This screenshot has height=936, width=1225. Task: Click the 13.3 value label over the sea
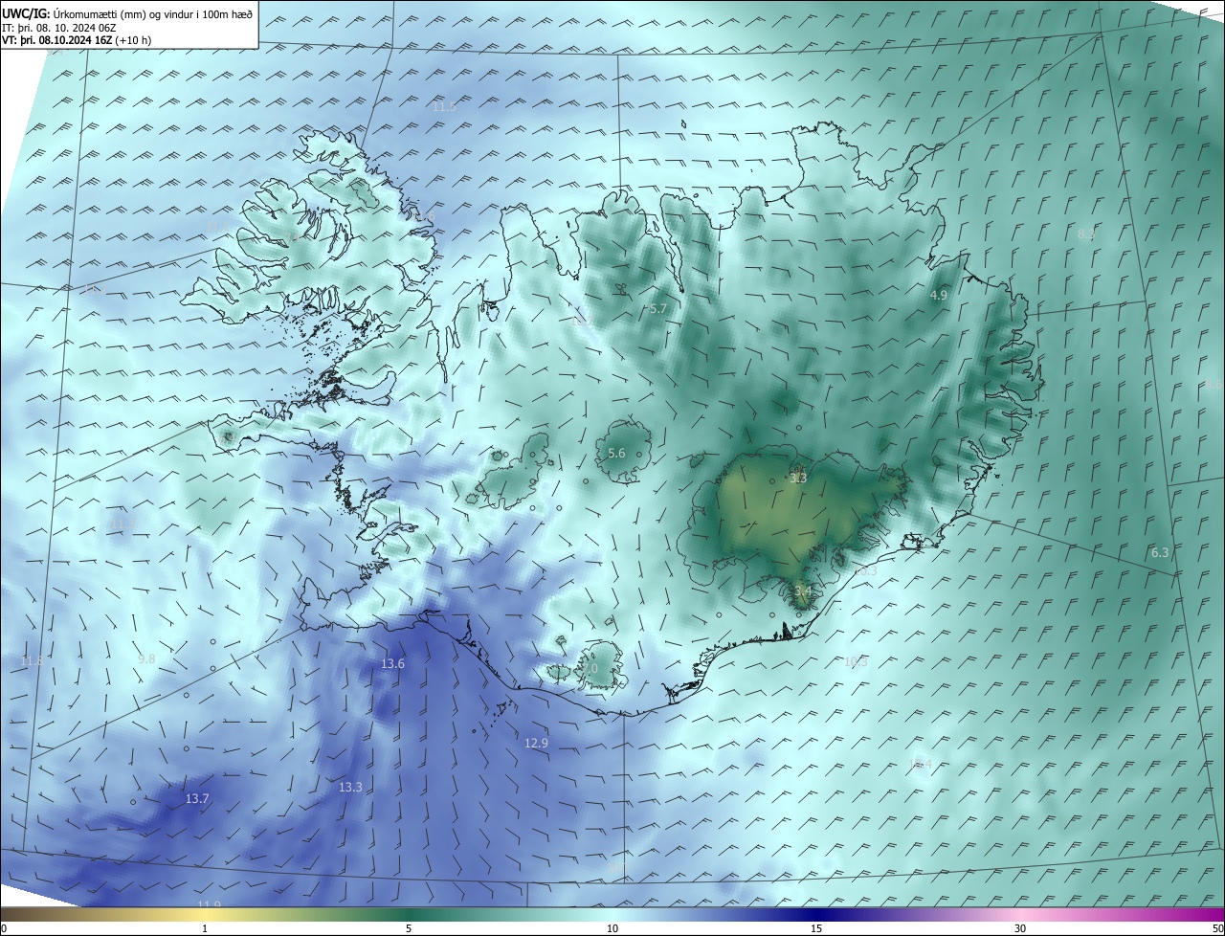coord(350,787)
